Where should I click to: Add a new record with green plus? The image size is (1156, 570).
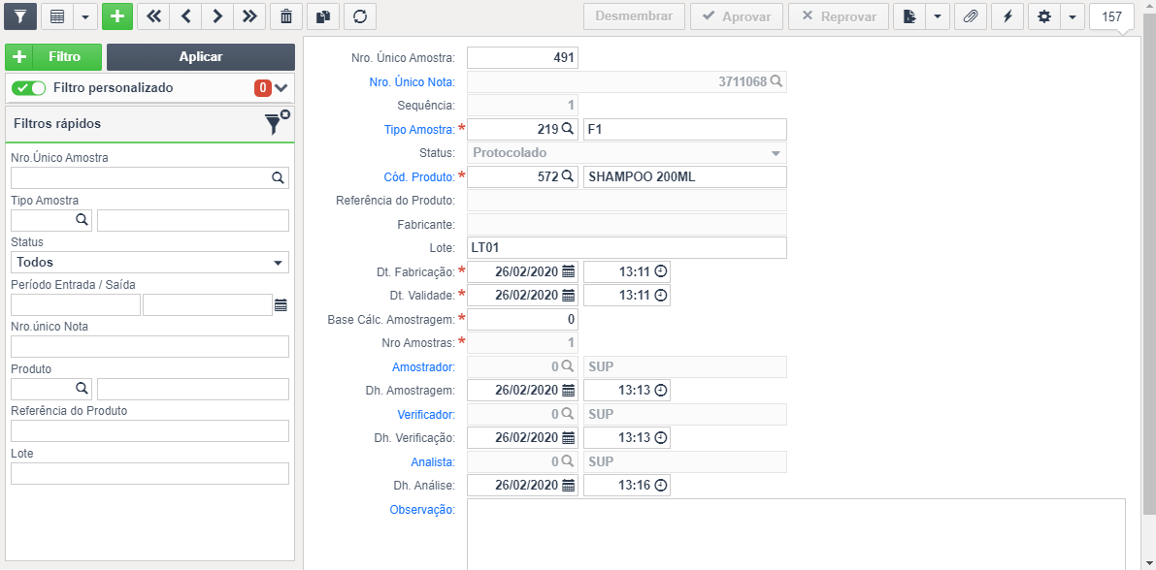pos(117,16)
